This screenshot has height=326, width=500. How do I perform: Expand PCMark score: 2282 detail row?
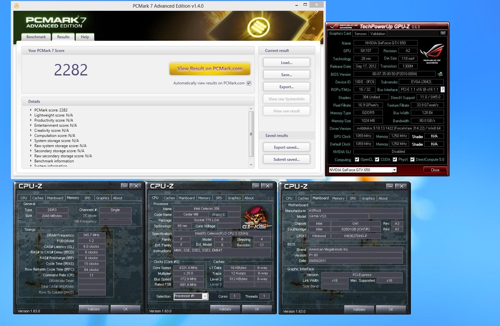(31, 110)
